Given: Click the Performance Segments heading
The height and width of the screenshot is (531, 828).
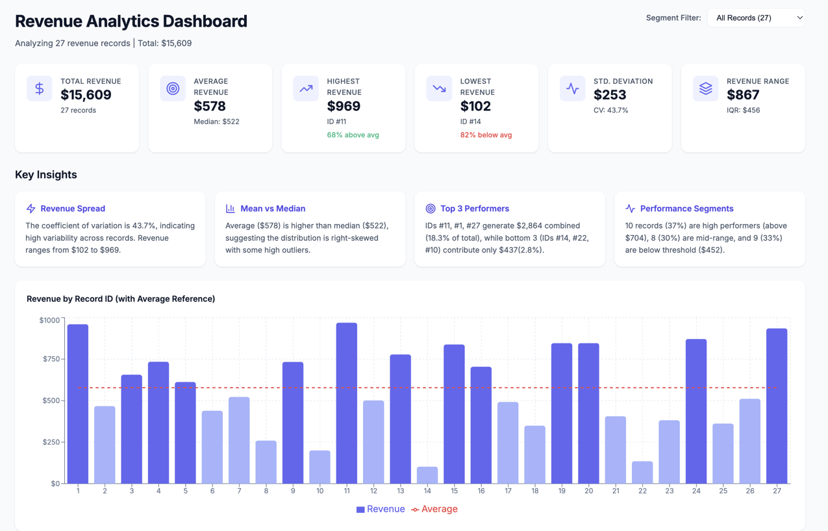Looking at the screenshot, I should click(x=686, y=208).
